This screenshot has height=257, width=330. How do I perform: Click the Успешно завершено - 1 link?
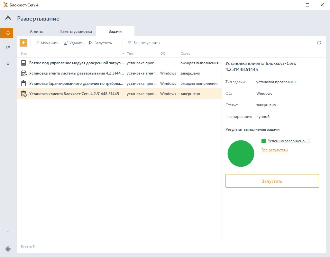pos(289,141)
